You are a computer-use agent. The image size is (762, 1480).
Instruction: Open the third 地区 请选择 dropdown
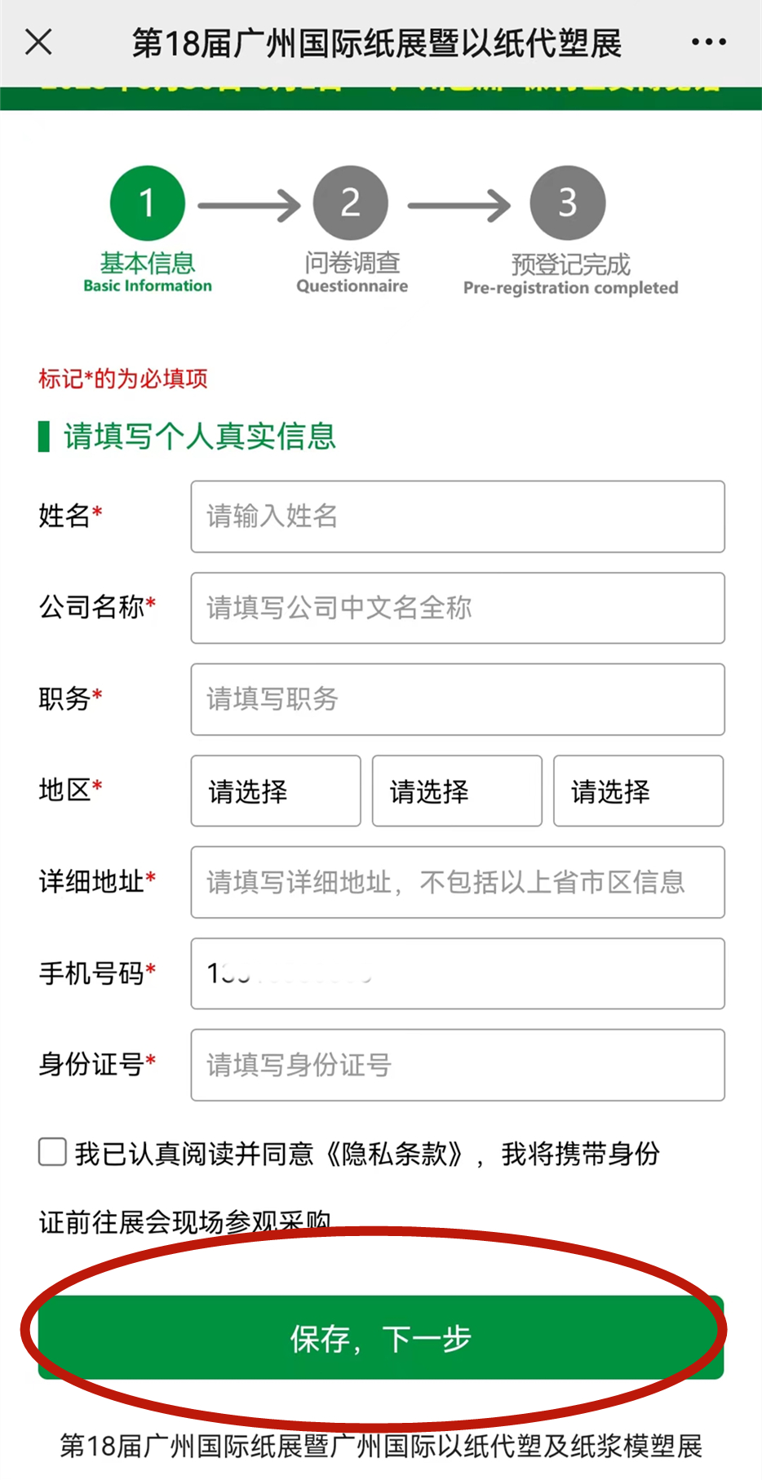638,791
